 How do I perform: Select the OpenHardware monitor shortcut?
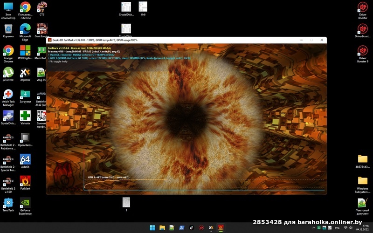25,139
